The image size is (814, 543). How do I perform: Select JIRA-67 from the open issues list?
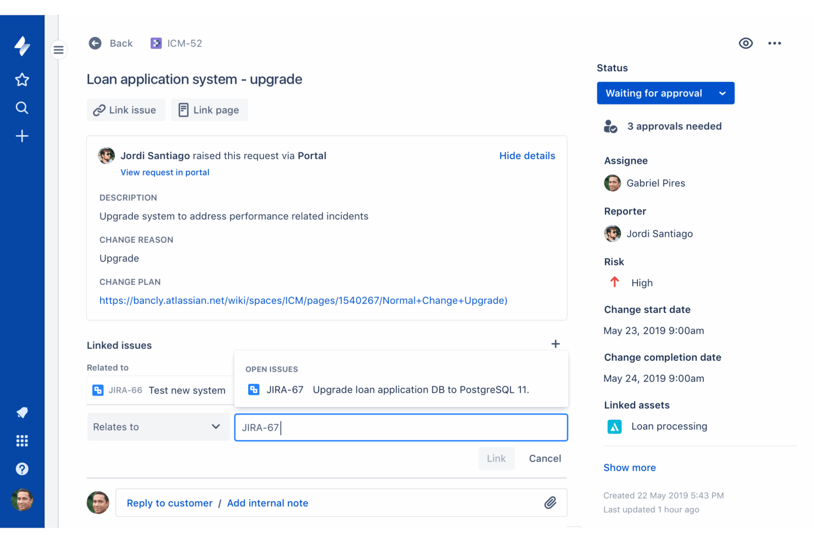pos(388,390)
